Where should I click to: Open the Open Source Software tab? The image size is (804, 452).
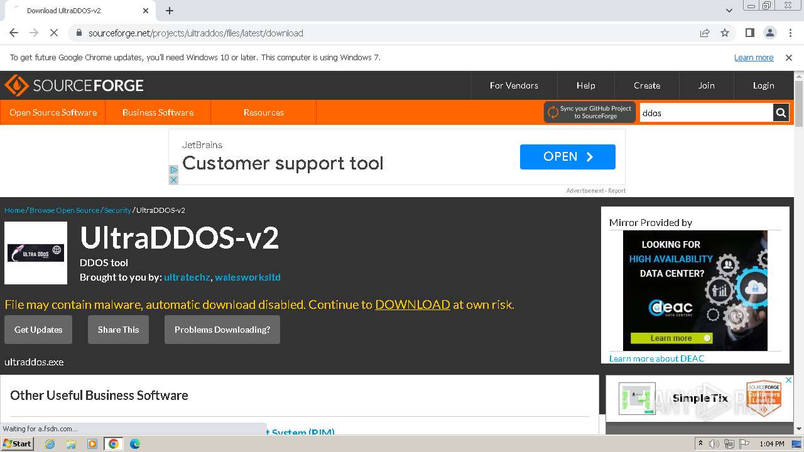click(x=53, y=112)
